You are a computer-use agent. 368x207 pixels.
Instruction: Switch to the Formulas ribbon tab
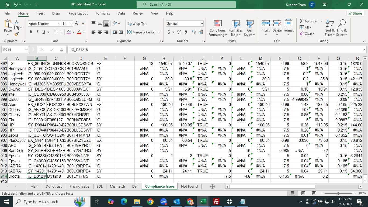coord(103,13)
